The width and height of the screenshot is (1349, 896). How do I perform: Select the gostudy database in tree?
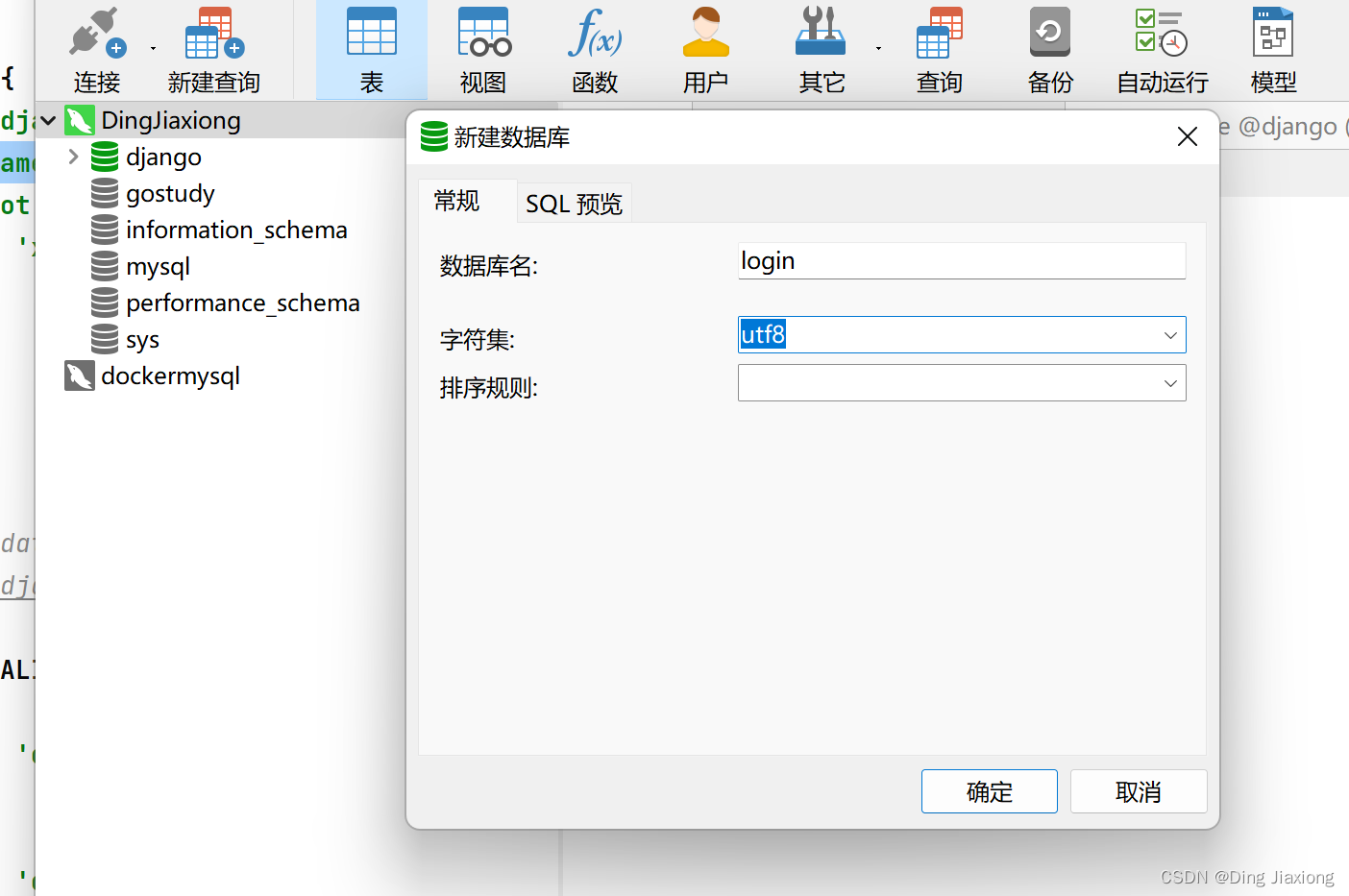(x=170, y=194)
